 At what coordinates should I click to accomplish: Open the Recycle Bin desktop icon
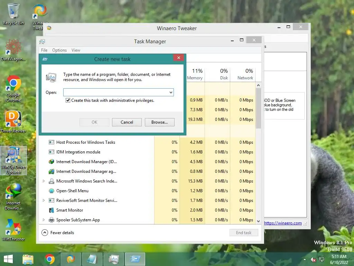[x=13, y=14]
